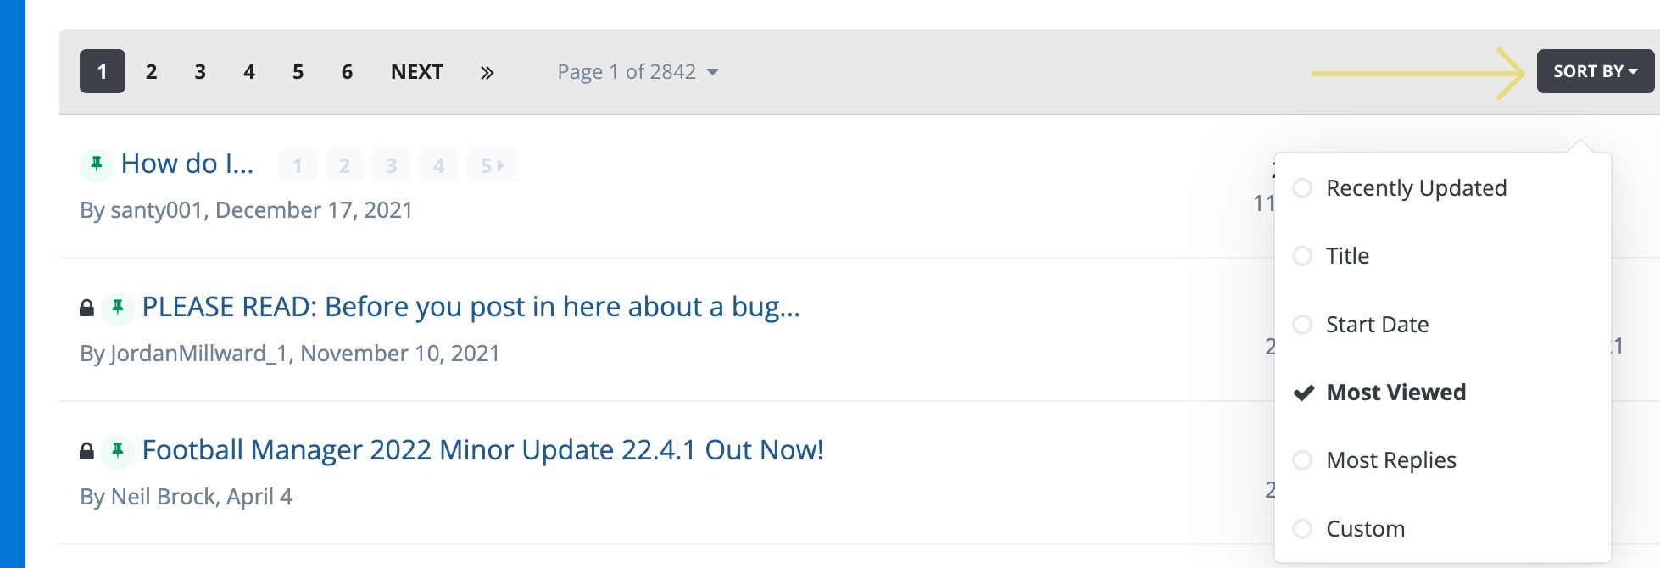Screen dimensions: 1660x568
Task: Open the "Page 1 of 2842" page selector
Action: (636, 71)
